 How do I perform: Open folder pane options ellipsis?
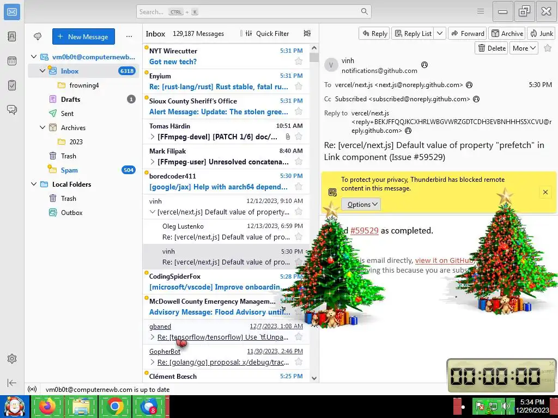tap(129, 36)
